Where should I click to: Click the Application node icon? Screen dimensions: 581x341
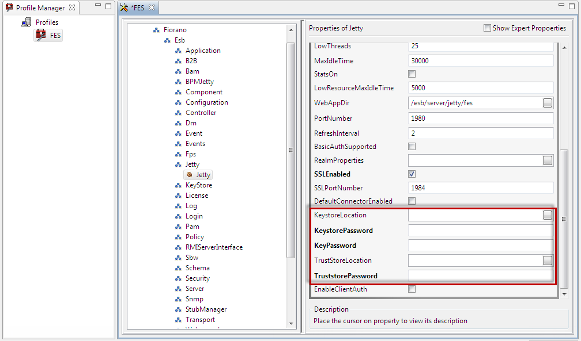(178, 51)
